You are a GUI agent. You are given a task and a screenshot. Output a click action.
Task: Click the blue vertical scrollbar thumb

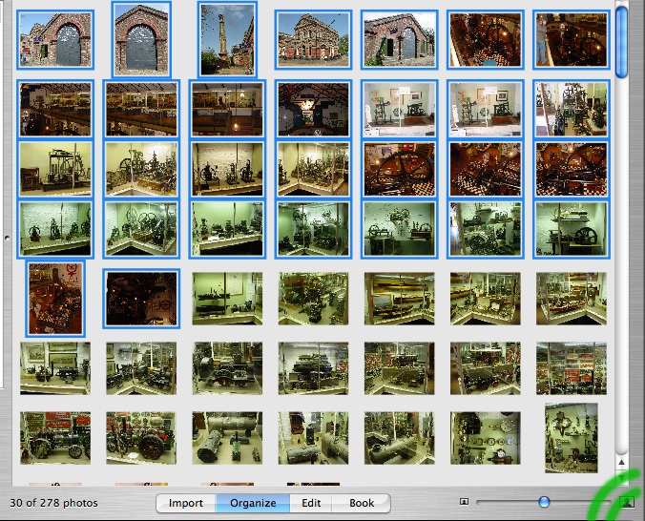pyautogui.click(x=622, y=43)
